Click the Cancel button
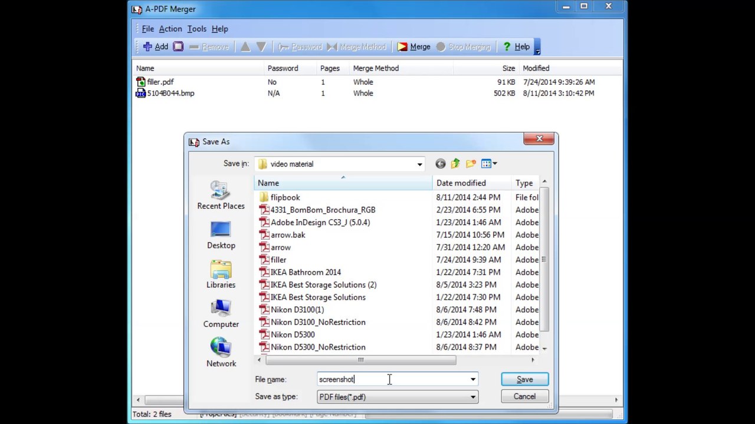The image size is (755, 424). pyautogui.click(x=524, y=396)
